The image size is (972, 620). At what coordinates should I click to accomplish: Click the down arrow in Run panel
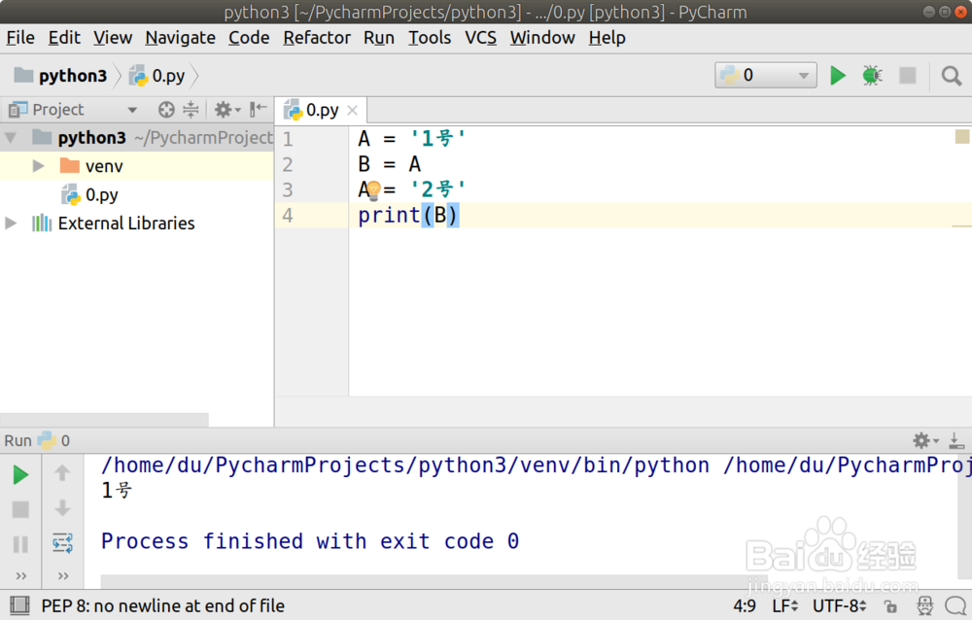tap(62, 508)
